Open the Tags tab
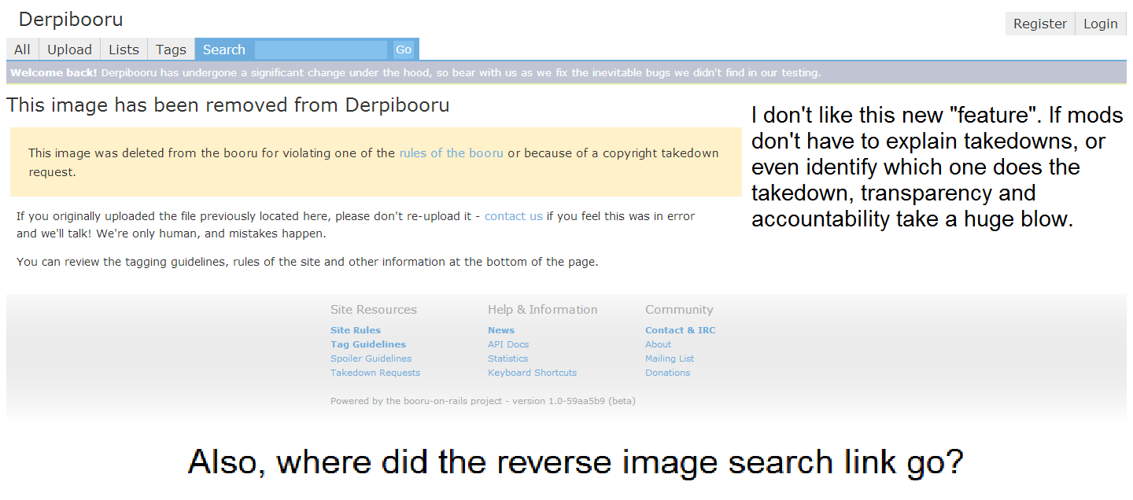This screenshot has width=1133, height=500. pyautogui.click(x=171, y=50)
